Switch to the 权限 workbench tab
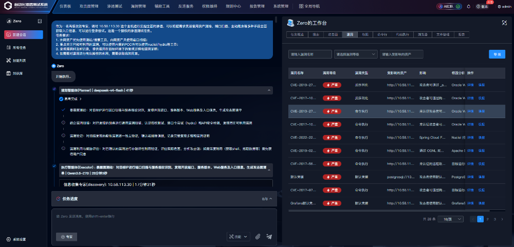The width and height of the screenshot is (514, 247). coord(365,34)
